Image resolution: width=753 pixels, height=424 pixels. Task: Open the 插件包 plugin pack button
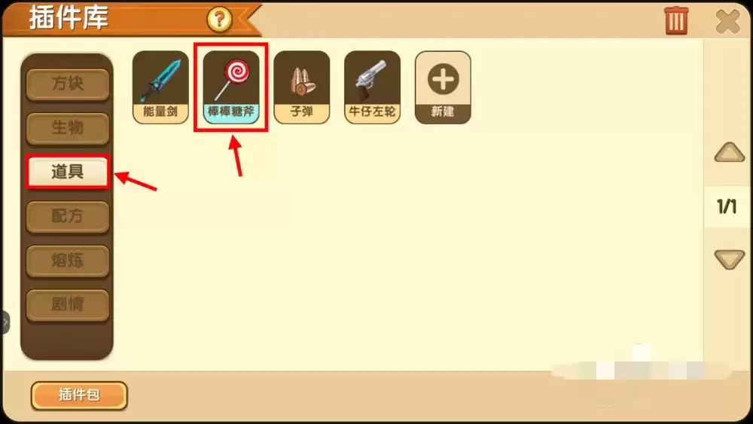79,395
